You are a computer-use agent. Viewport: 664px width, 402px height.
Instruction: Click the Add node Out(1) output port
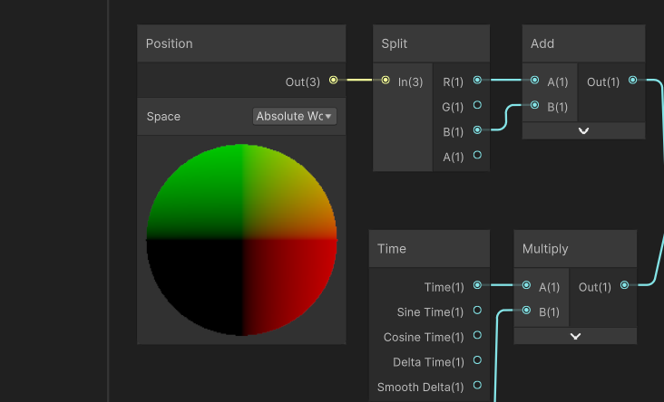[x=632, y=81]
